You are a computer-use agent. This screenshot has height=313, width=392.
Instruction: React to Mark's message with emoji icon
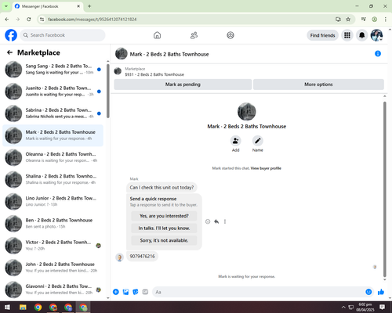pos(208,221)
